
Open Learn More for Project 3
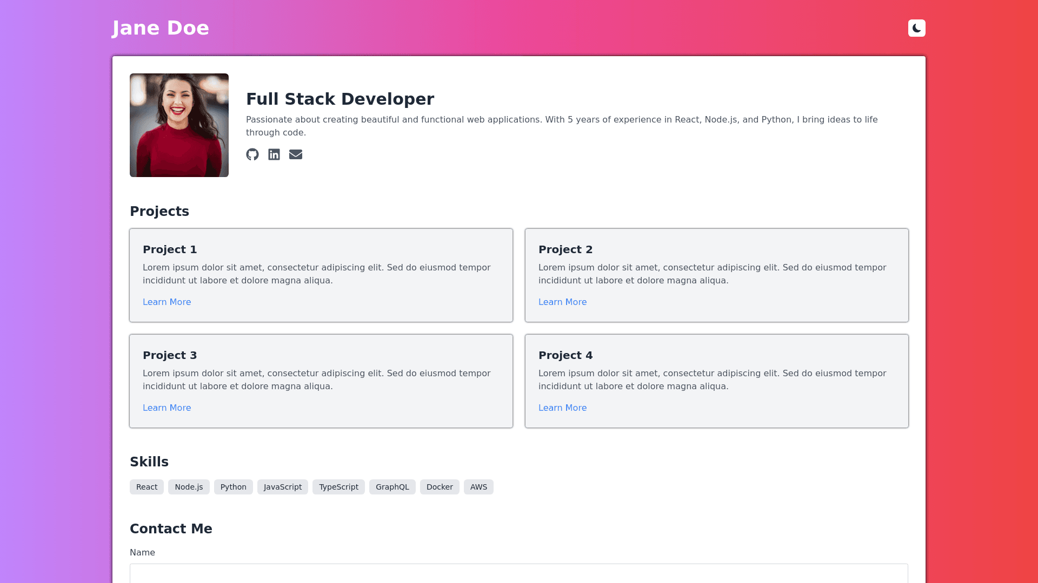[x=167, y=408]
